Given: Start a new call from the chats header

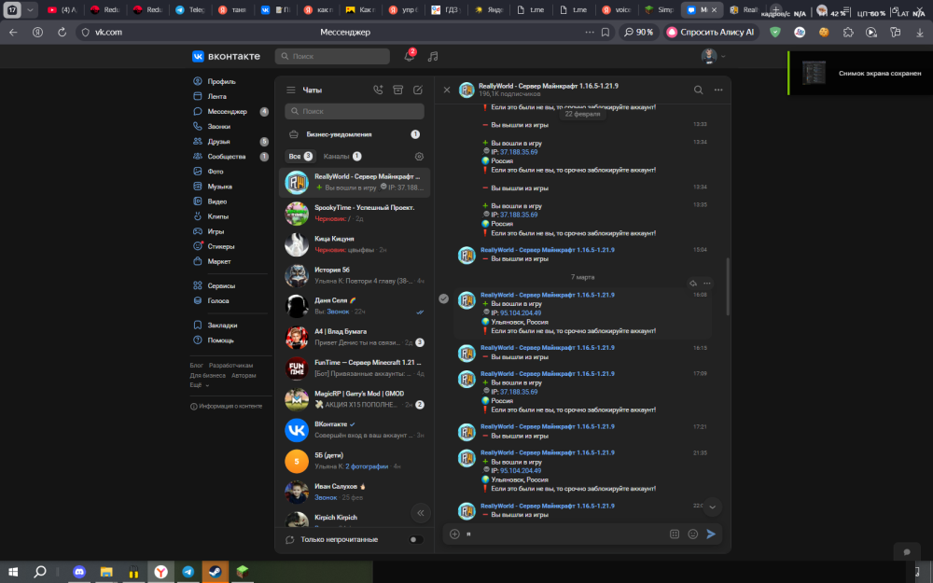Looking at the screenshot, I should (x=378, y=90).
